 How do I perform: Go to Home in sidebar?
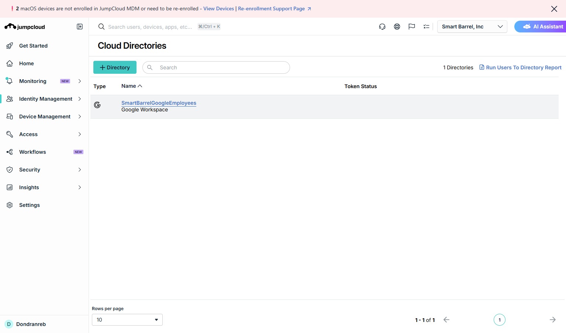[27, 63]
